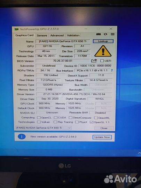The width and height of the screenshot is (141, 188).
Task: Click the GPU field showing GF116
Action: tap(47, 46)
